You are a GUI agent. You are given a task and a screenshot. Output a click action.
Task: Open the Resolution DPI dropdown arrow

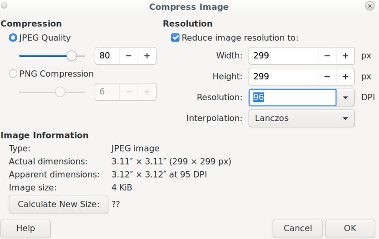(345, 98)
